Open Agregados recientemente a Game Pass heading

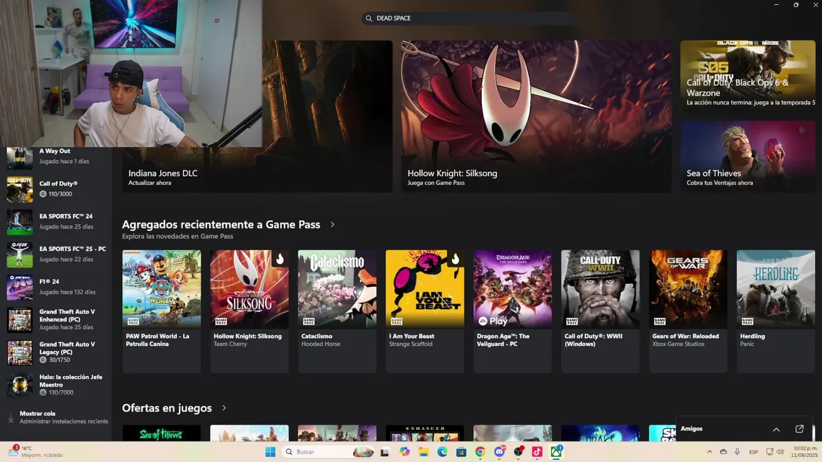click(221, 225)
